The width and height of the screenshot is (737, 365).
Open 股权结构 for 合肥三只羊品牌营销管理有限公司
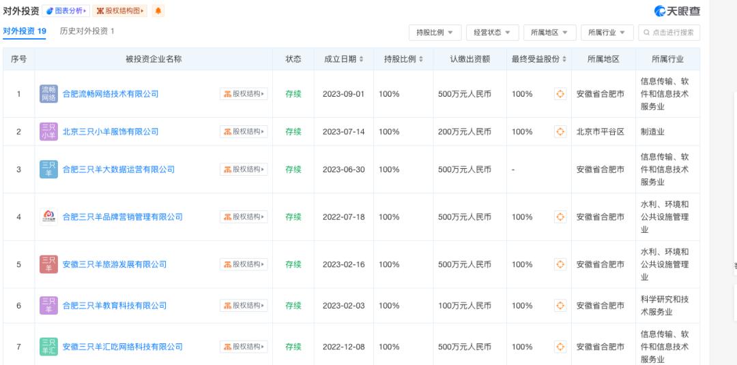[x=244, y=217]
